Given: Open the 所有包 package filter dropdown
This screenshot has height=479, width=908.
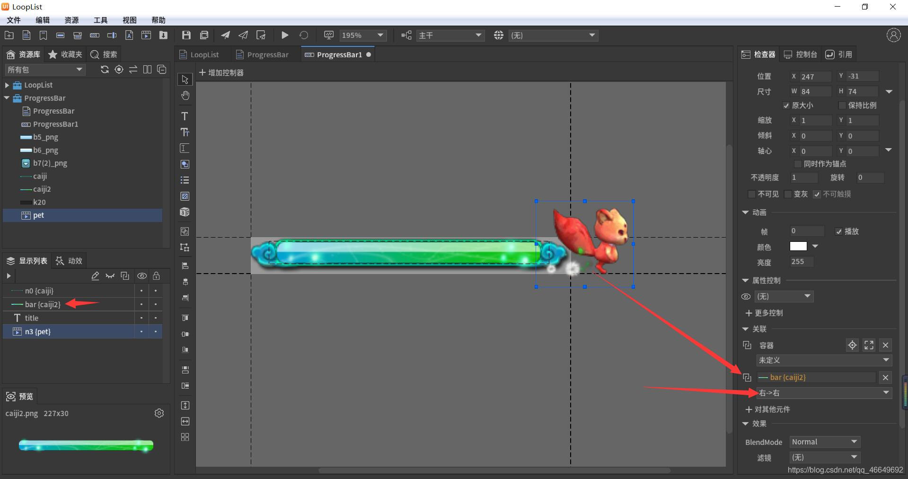Looking at the screenshot, I should 45,70.
